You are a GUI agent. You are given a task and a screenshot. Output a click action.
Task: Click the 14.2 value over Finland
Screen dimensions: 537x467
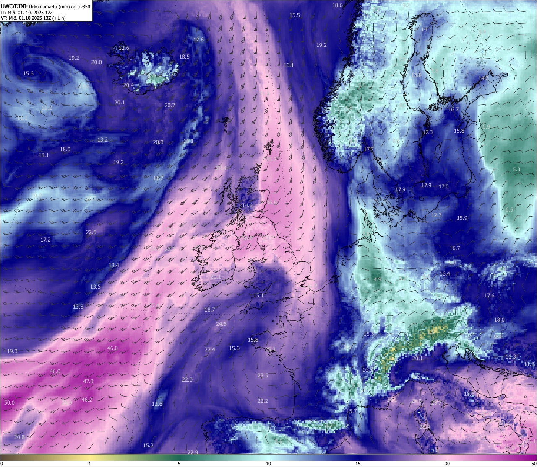coord(483,78)
